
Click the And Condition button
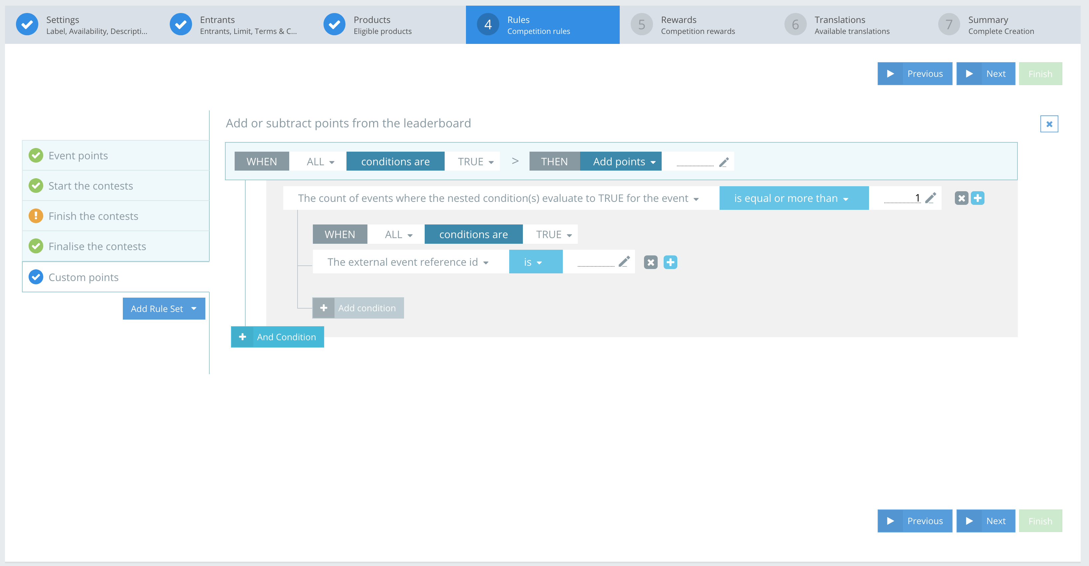coord(277,337)
